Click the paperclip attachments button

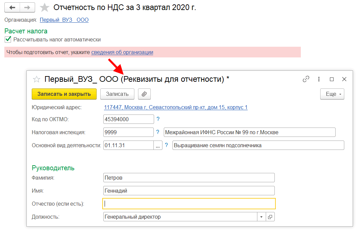[x=144, y=94]
